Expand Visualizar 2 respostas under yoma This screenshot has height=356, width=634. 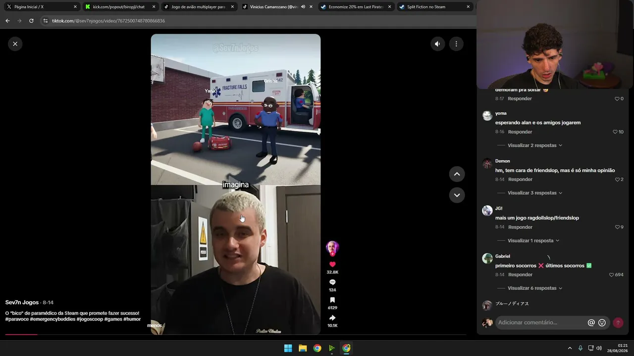(535, 145)
